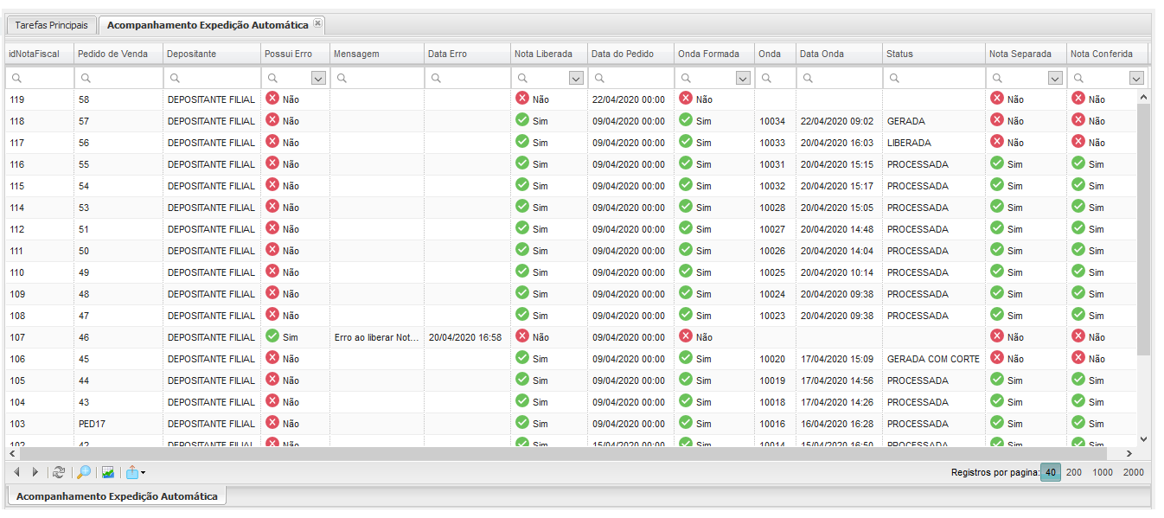Select the 'Erro ao liberar Not...' message cell
The height and width of the screenshot is (518, 1164).
tap(376, 337)
